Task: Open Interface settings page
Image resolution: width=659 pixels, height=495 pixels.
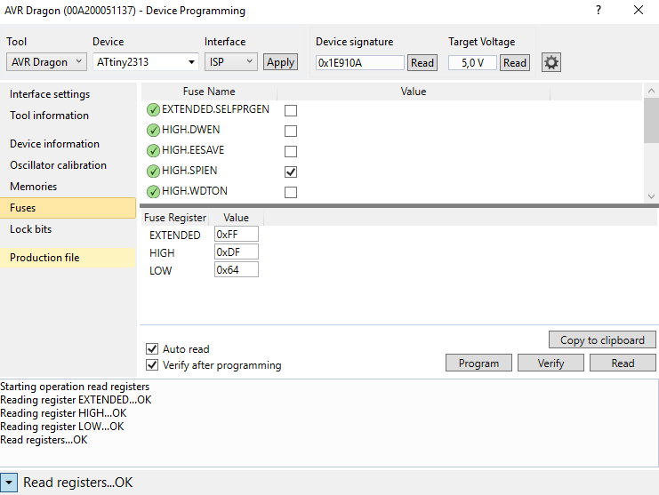Action: 50,94
